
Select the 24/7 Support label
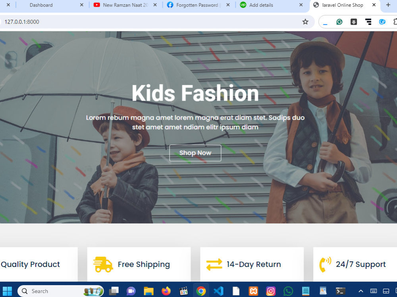(x=361, y=264)
